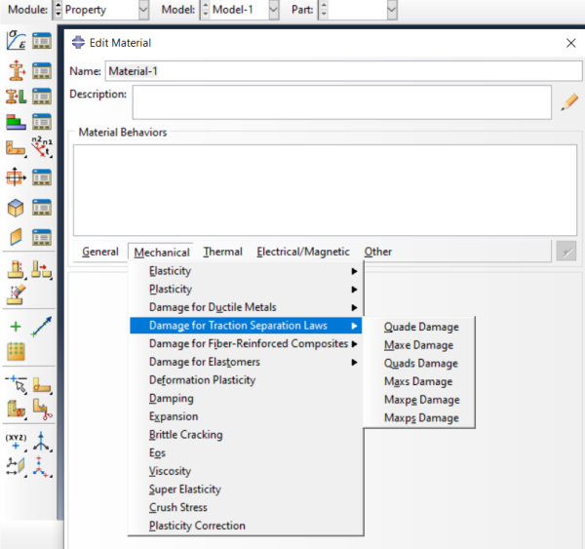585x549 pixels.
Task: Open the Material Manager icon beside Create Material
Action: click(x=42, y=41)
